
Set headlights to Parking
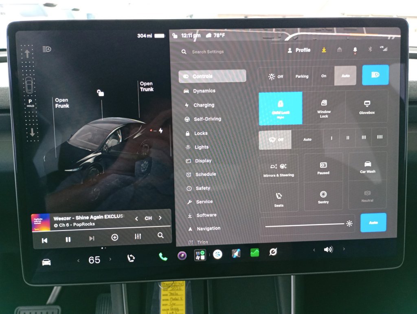tap(302, 76)
